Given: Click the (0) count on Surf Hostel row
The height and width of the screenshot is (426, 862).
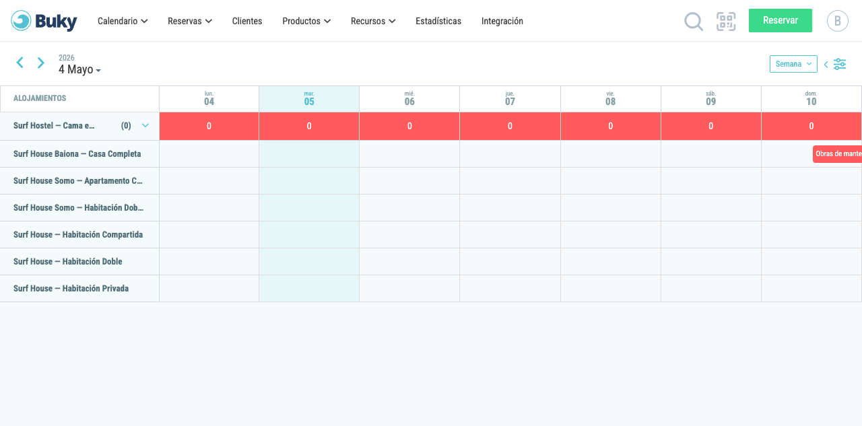Looking at the screenshot, I should [126, 126].
